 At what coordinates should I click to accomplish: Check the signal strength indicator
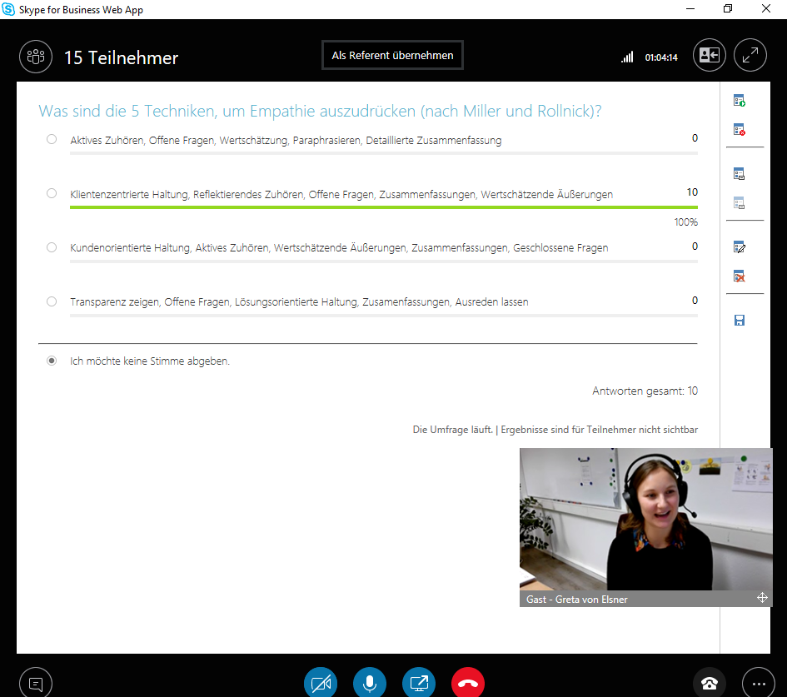tap(627, 57)
